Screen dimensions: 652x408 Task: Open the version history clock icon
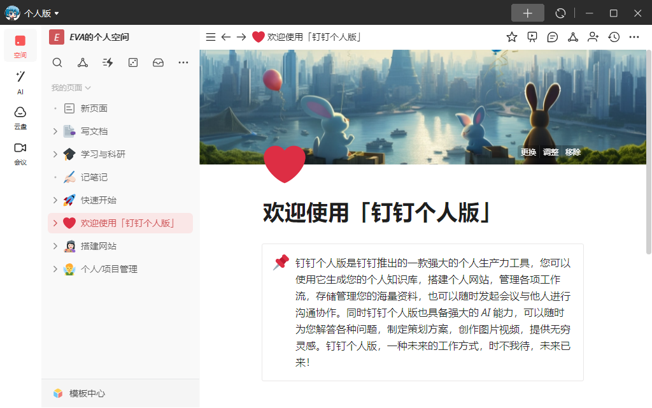point(614,37)
